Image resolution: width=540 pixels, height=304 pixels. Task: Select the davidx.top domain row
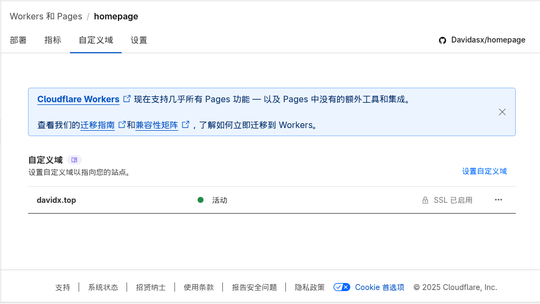(x=57, y=200)
